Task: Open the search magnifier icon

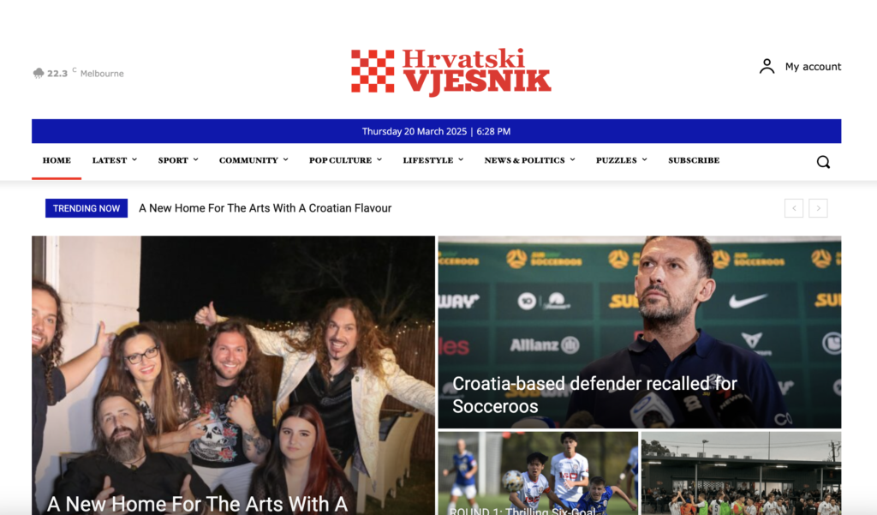Action: 823,162
